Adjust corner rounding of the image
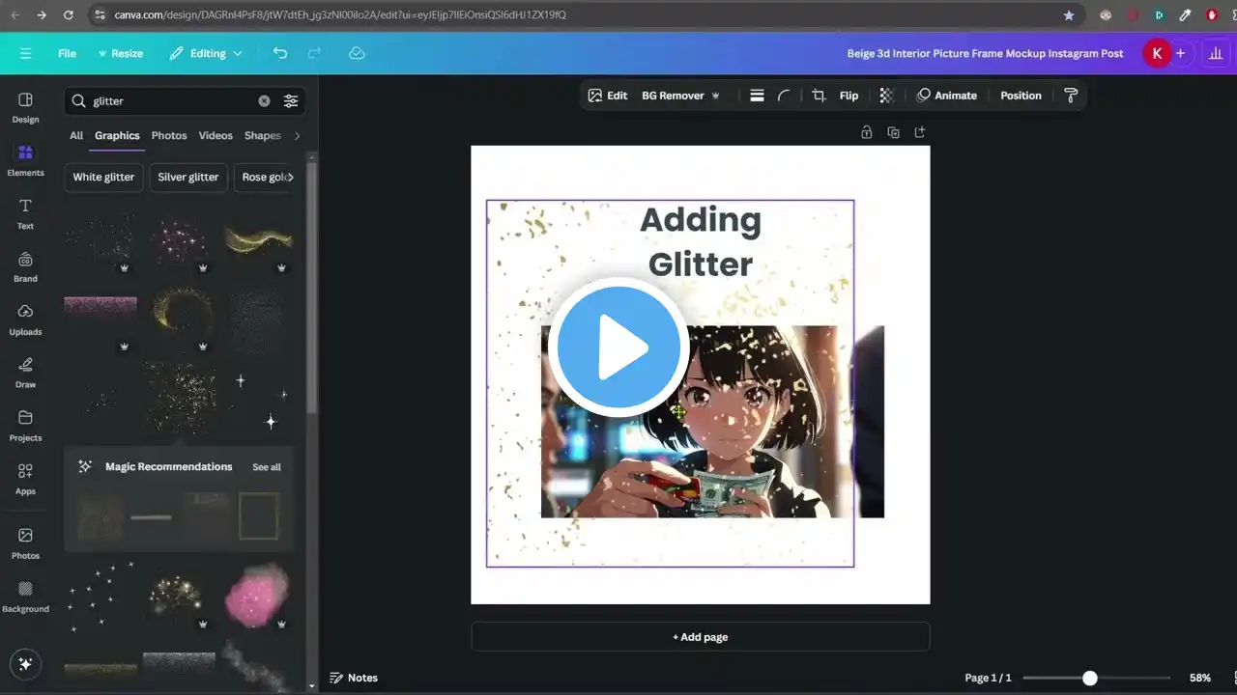This screenshot has height=695, width=1237. (784, 96)
